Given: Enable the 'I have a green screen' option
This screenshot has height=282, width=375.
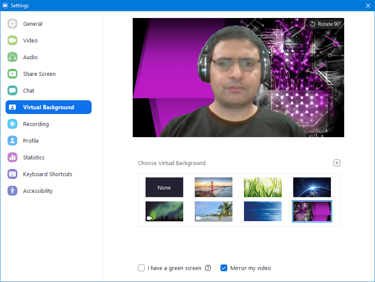Looking at the screenshot, I should (141, 268).
